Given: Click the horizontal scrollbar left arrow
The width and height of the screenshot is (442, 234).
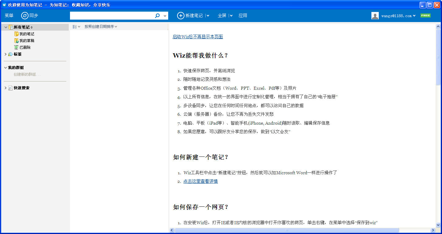Looking at the screenshot, I should coord(172,230).
